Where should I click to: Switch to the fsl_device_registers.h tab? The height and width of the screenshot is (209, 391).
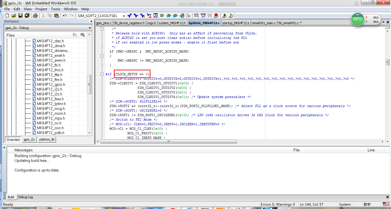[x=129, y=23]
